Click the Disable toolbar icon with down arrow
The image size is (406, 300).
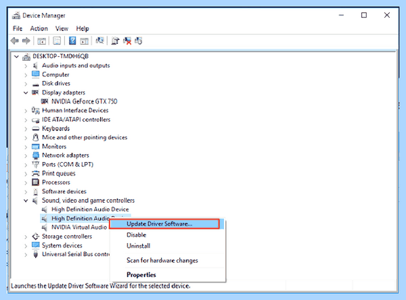(139, 41)
